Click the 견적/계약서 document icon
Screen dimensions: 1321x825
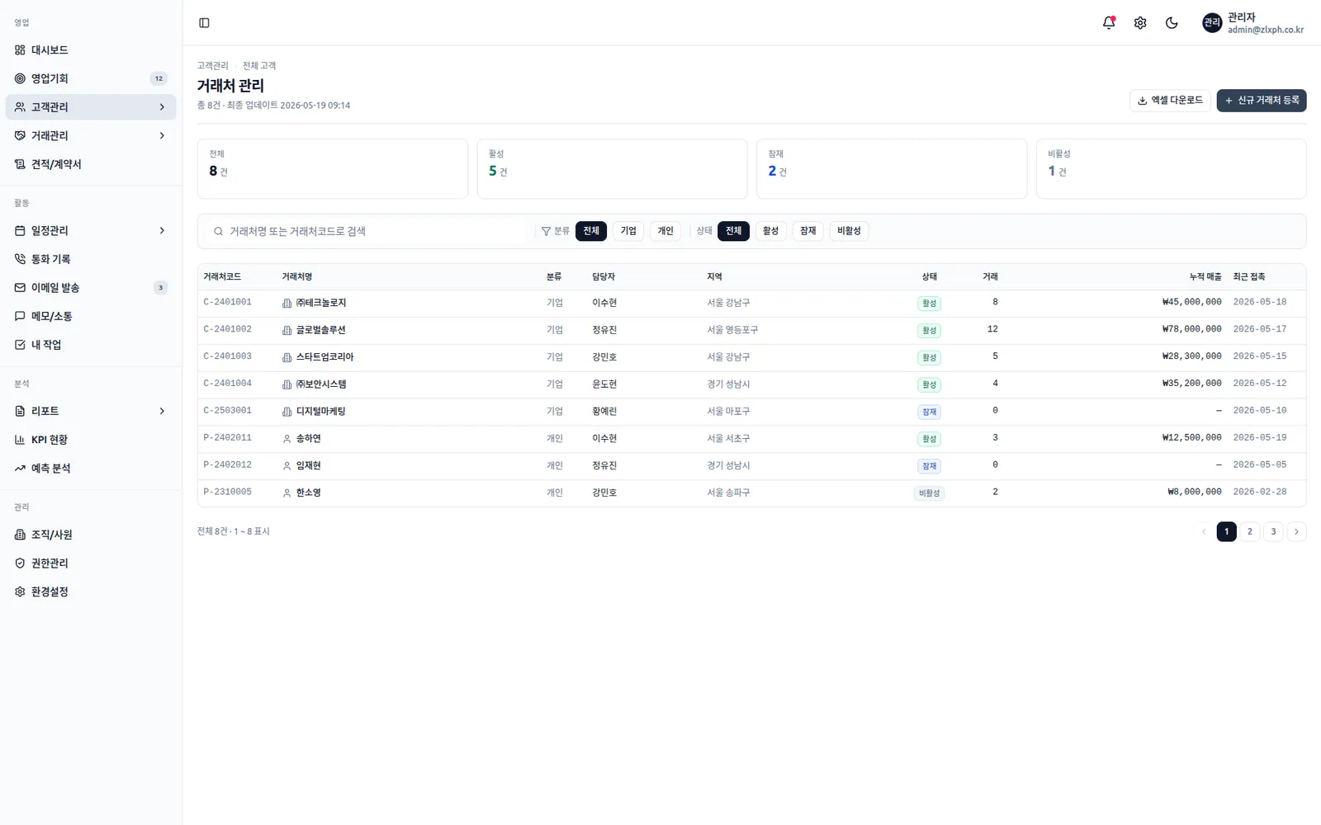pyautogui.click(x=20, y=164)
